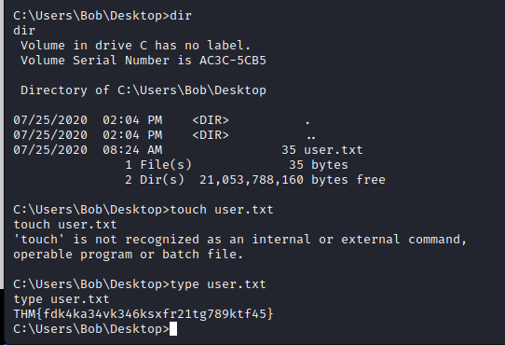Click the 'operable program or batch file.' line

pos(129,255)
